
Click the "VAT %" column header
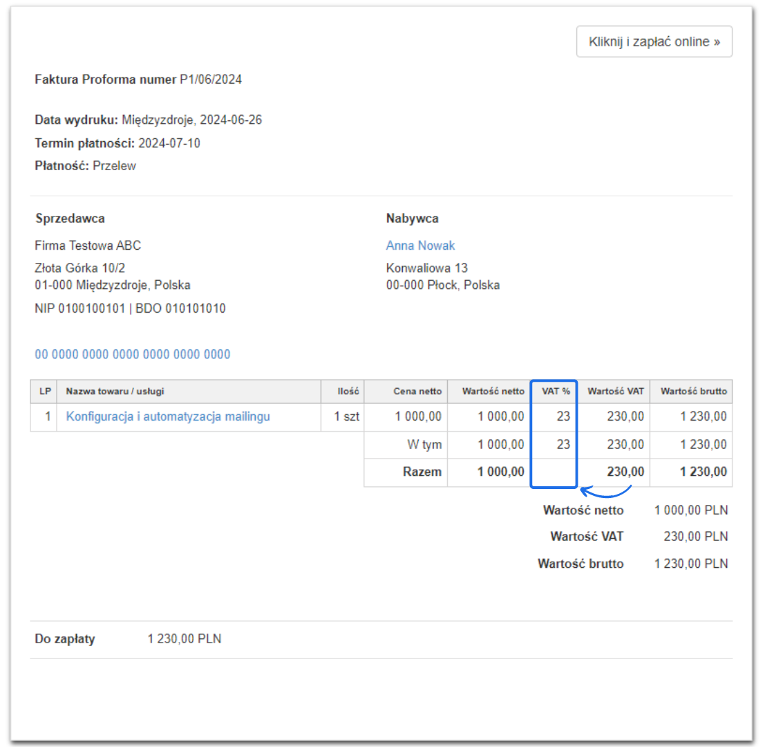coord(556,391)
